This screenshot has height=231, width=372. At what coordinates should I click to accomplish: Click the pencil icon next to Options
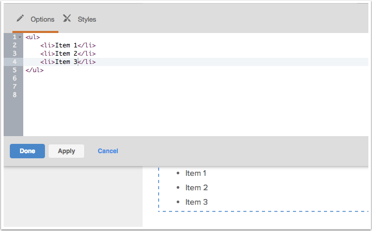[x=20, y=19]
